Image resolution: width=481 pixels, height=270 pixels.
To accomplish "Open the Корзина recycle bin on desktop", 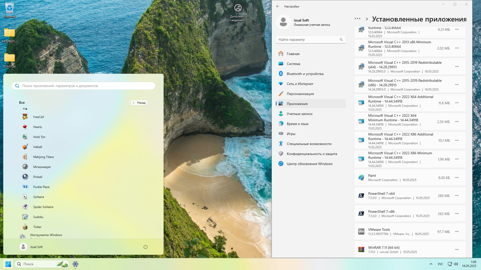I will pos(10,11).
